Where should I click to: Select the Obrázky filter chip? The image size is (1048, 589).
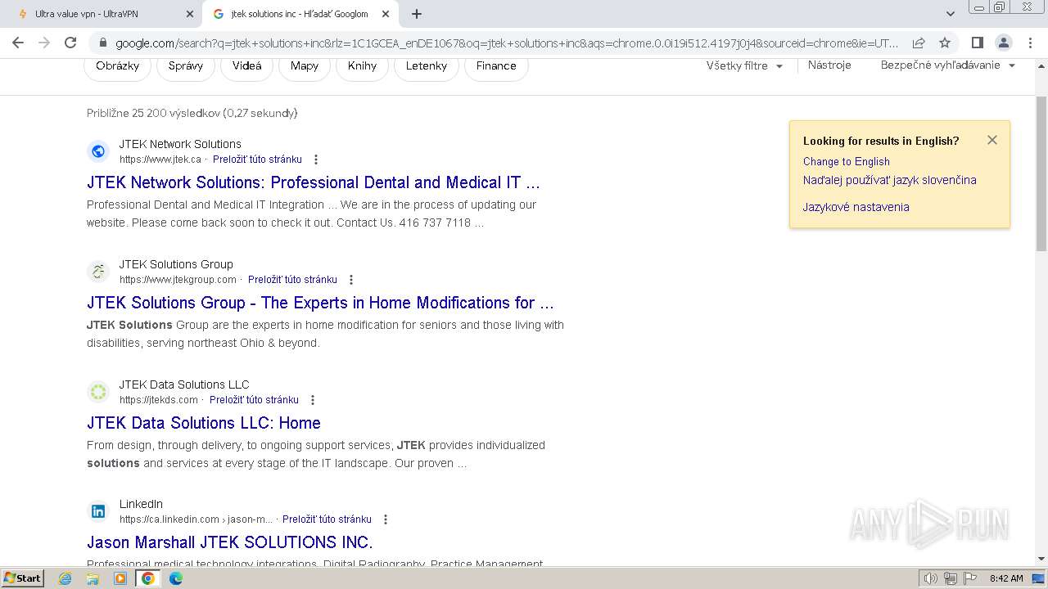click(x=118, y=65)
